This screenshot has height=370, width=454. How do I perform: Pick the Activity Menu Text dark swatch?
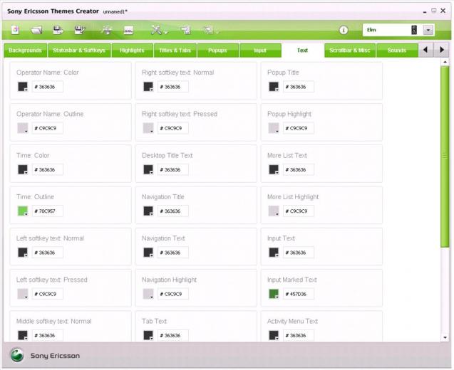click(274, 335)
